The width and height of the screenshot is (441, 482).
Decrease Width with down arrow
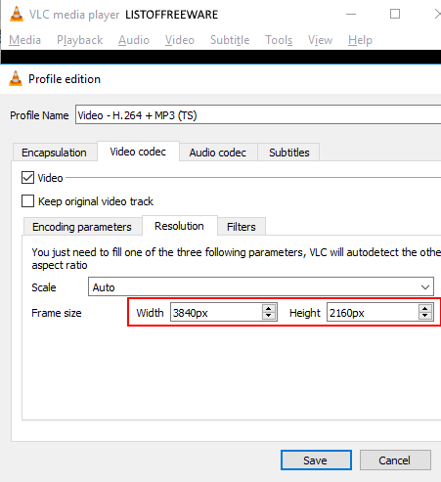coord(269,316)
